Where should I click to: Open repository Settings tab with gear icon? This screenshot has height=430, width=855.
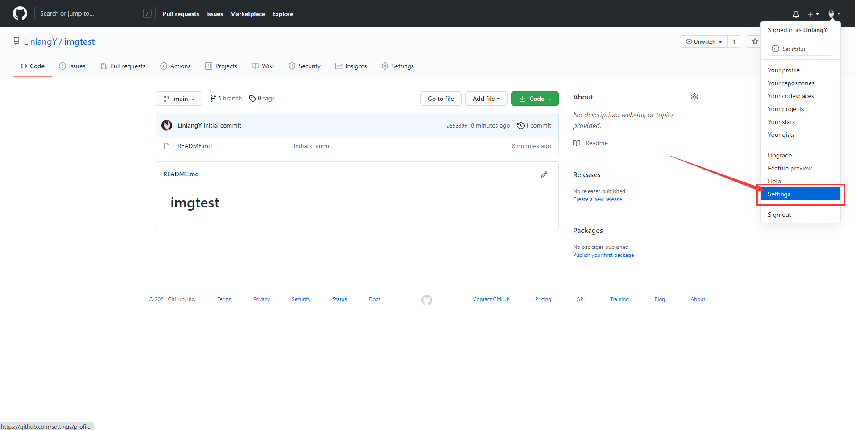coord(397,66)
